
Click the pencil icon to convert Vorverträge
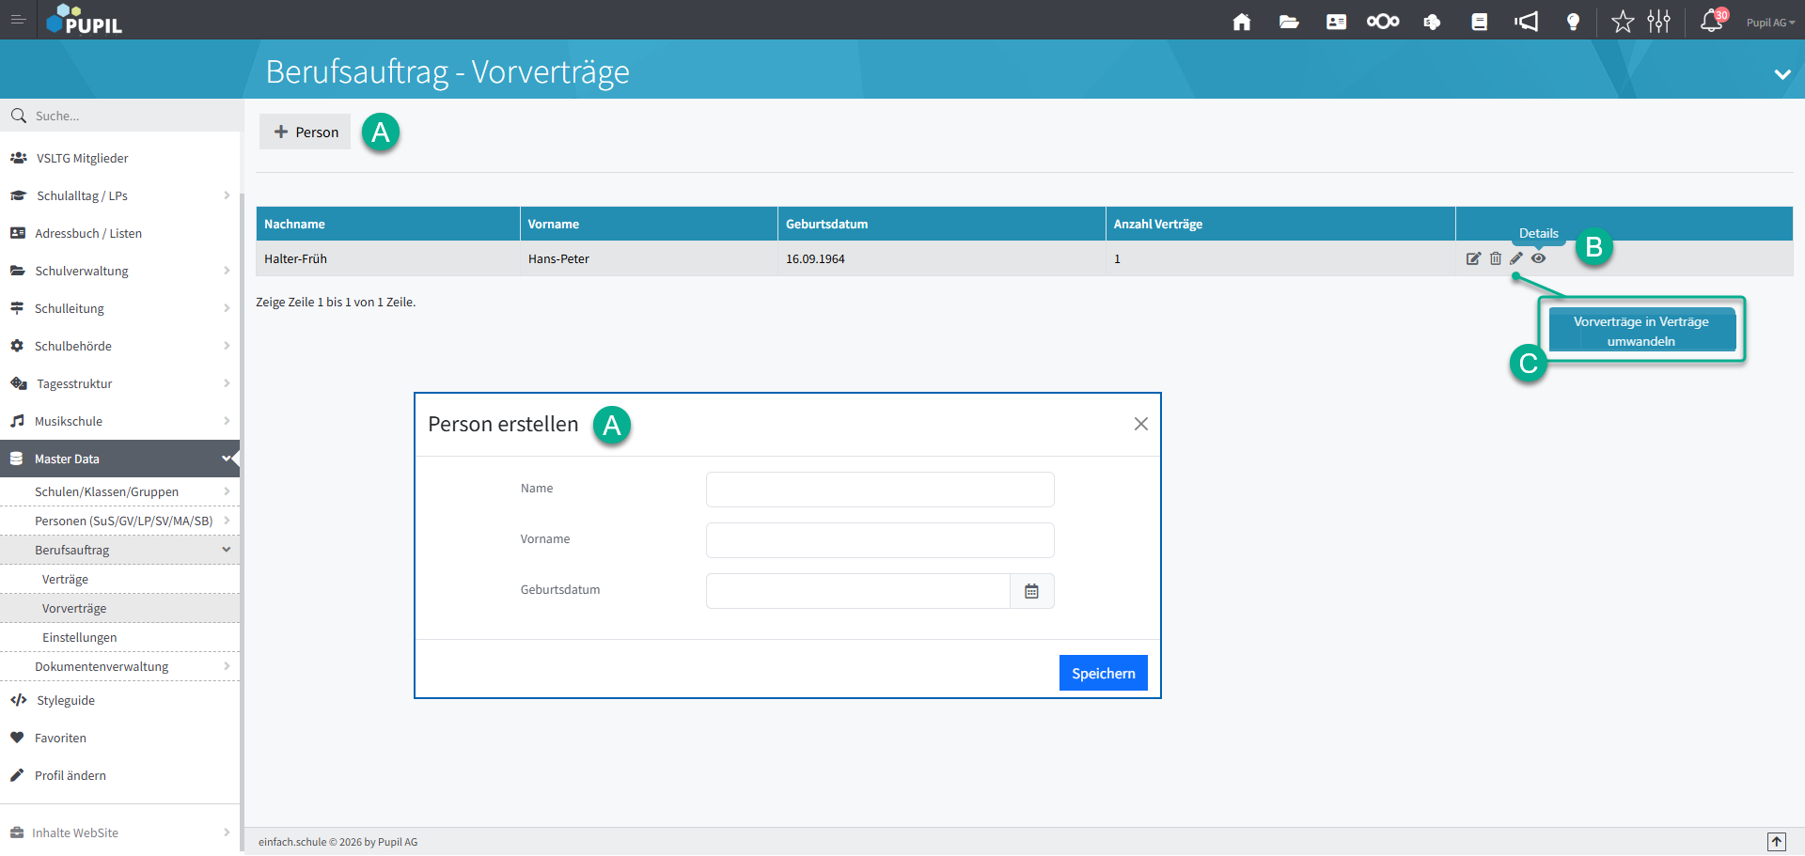click(1516, 258)
